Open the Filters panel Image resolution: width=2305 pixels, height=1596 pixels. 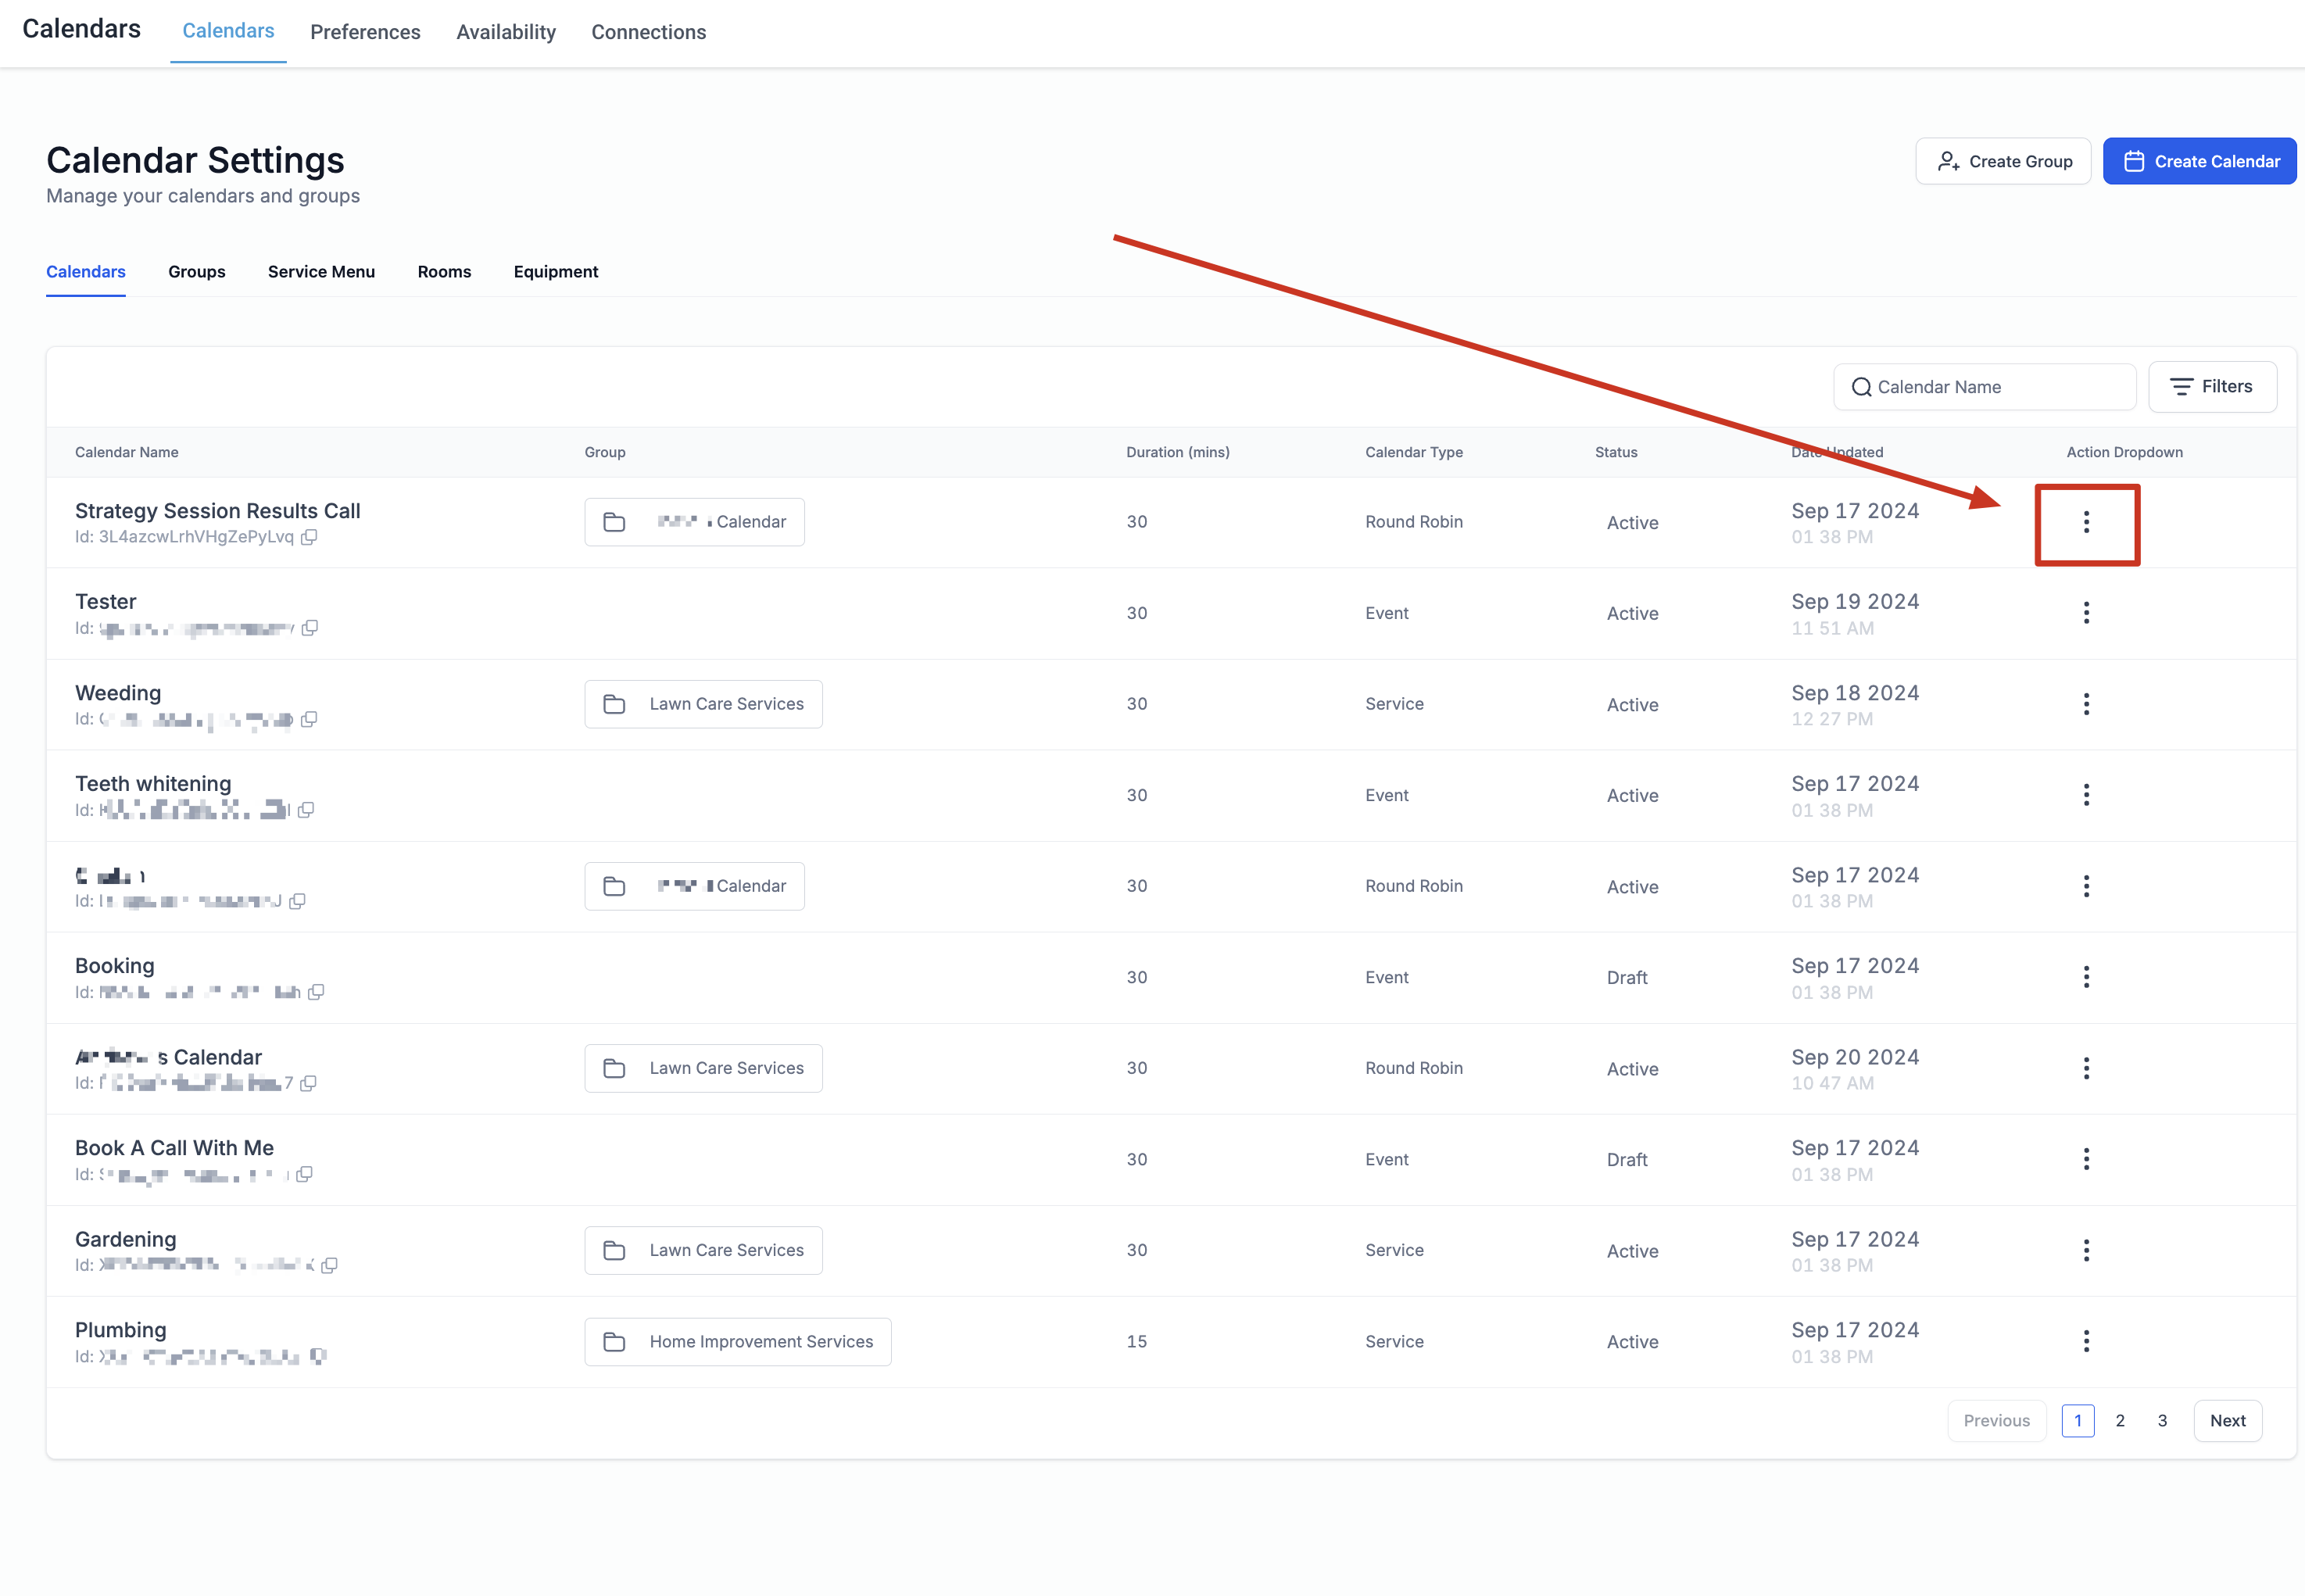2212,387
